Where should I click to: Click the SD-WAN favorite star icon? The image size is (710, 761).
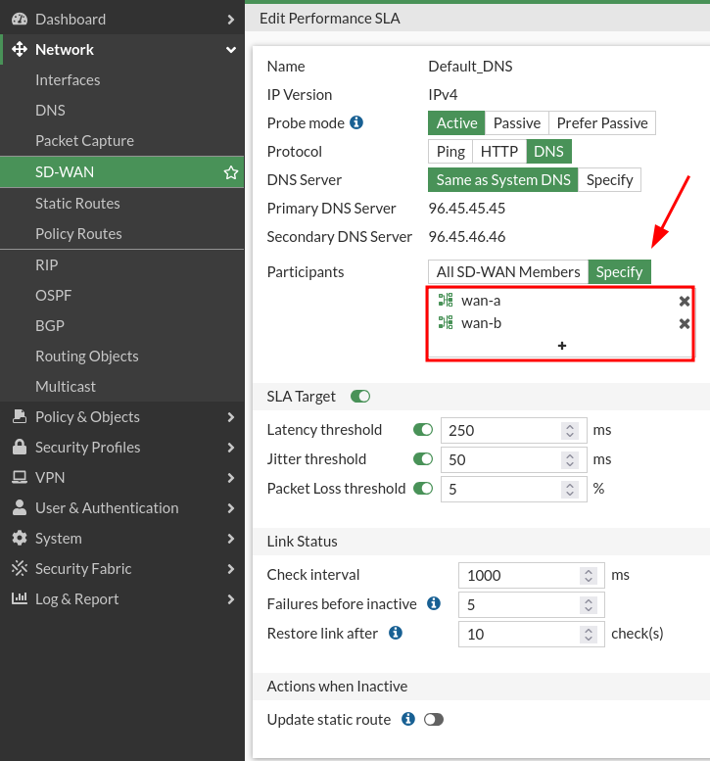[231, 172]
